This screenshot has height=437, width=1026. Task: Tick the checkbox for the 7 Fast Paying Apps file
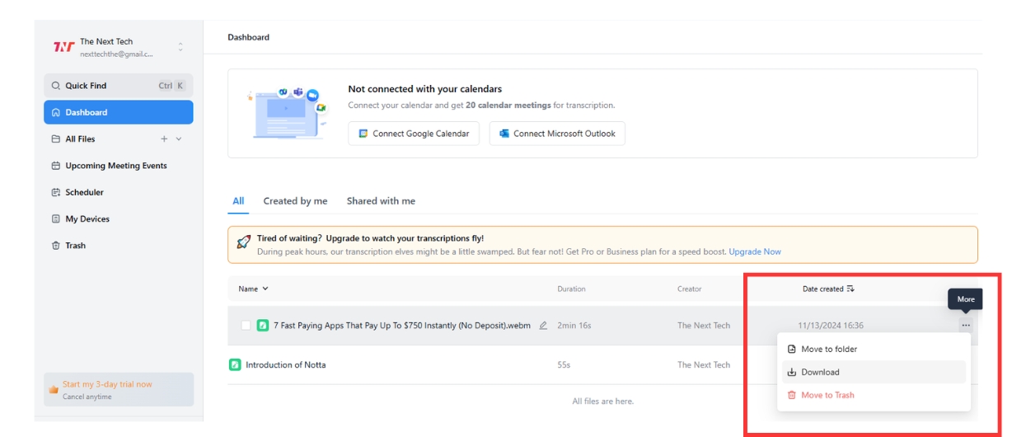[246, 326]
